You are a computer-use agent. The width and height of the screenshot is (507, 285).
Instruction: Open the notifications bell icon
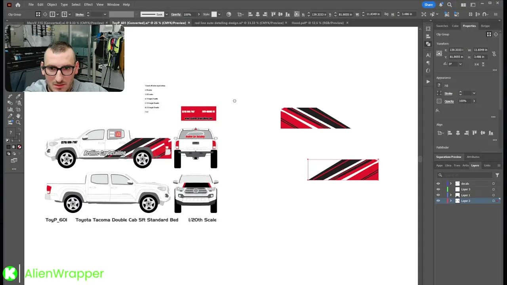tap(441, 5)
